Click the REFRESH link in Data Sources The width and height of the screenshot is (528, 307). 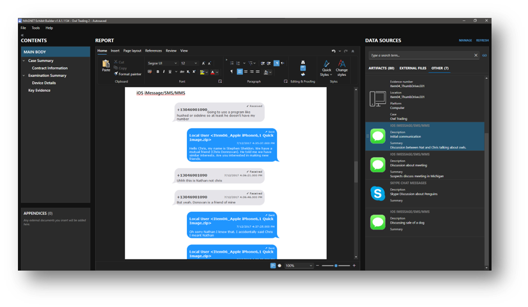482,40
